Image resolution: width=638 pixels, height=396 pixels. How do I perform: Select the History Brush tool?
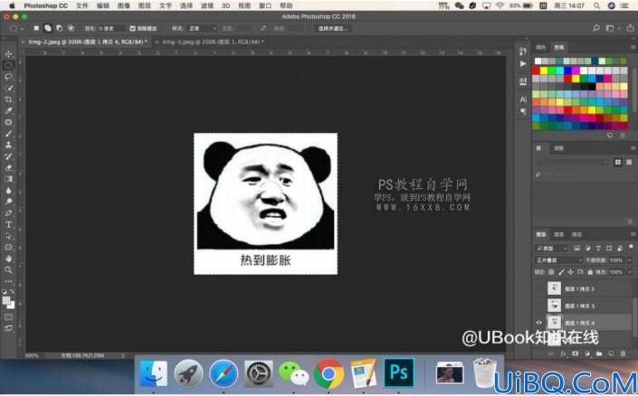[x=8, y=156]
